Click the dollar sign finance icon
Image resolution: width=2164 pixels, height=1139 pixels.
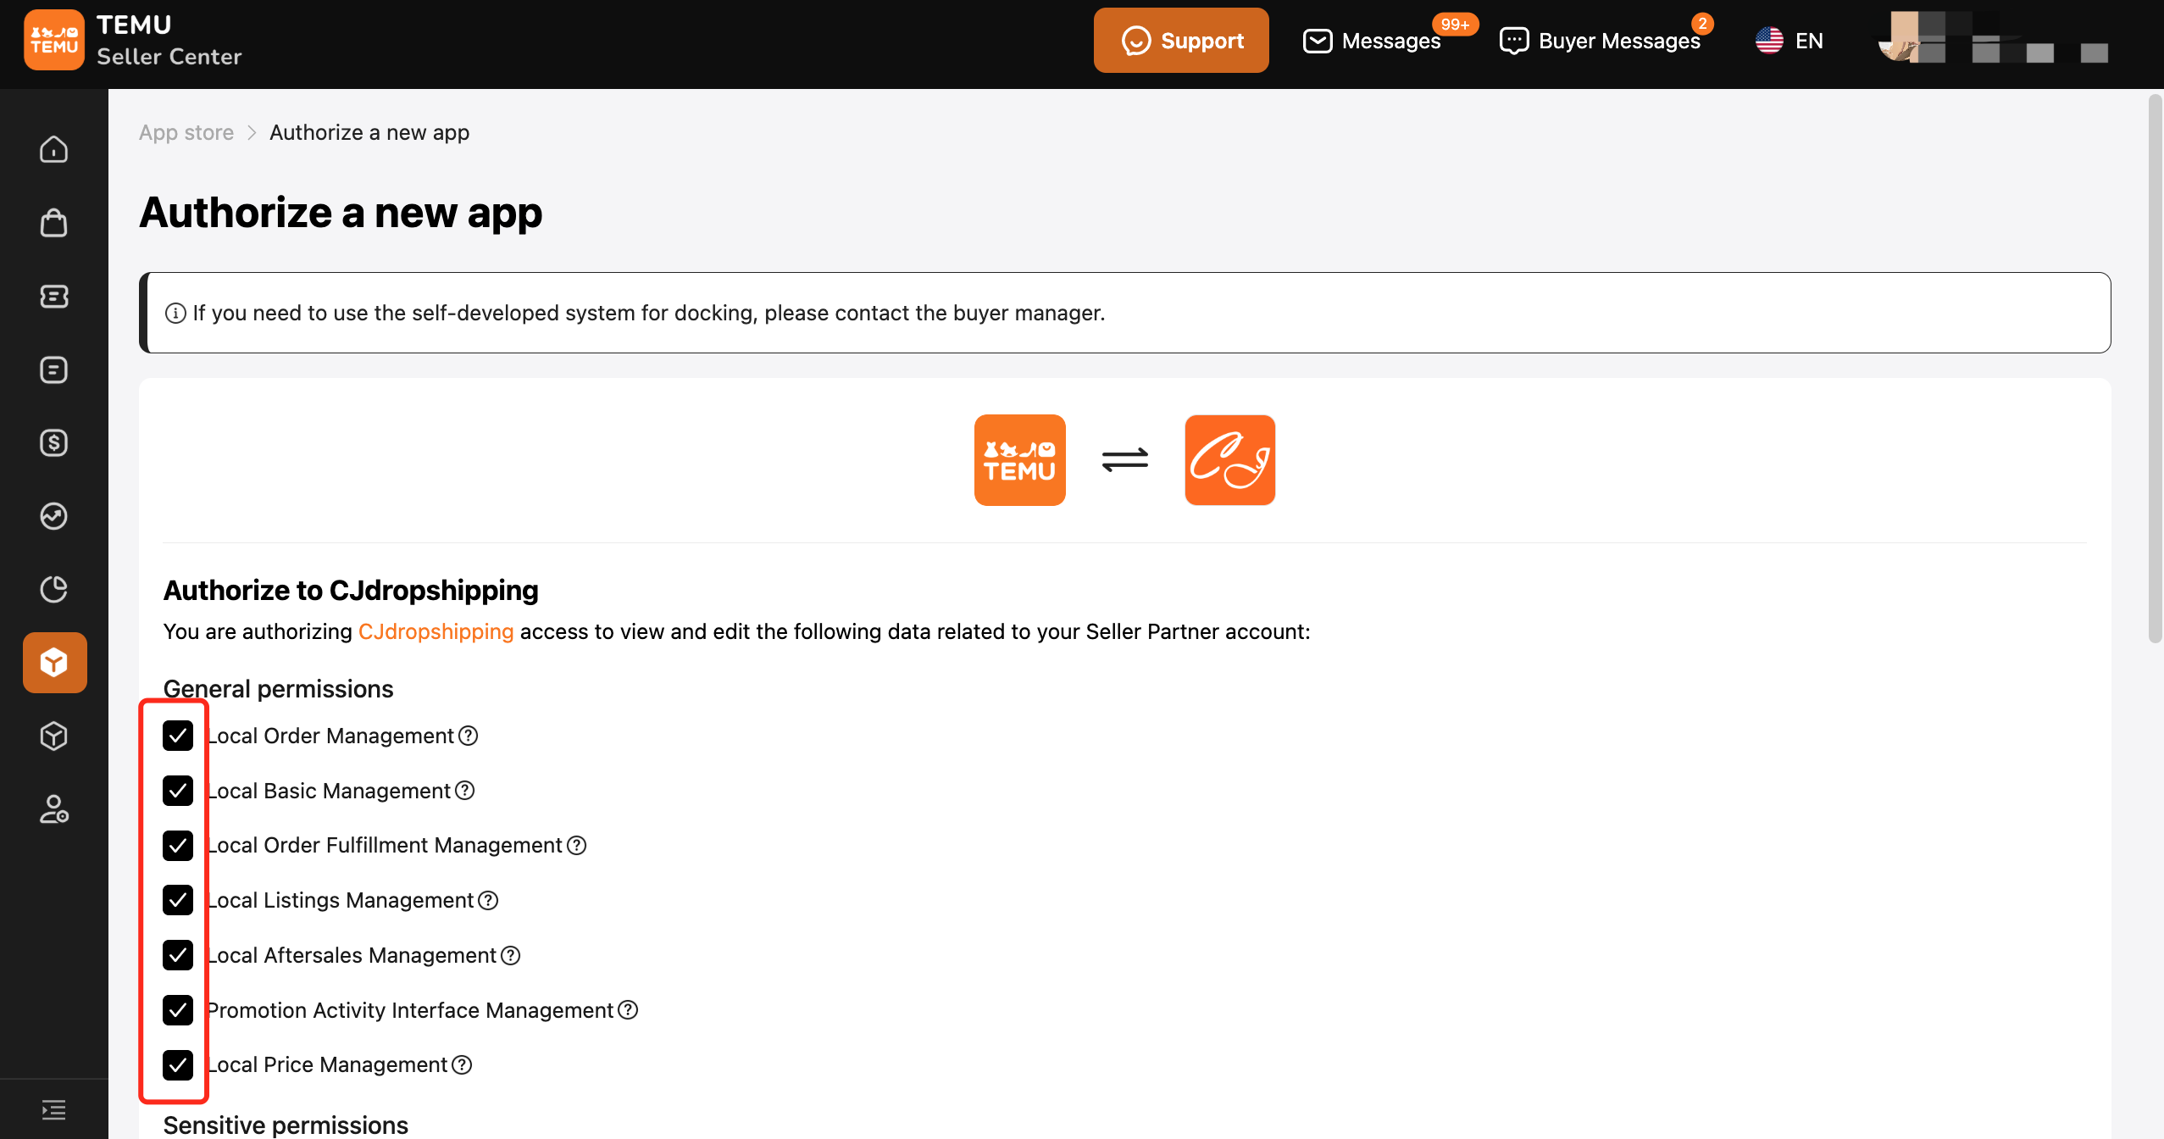tap(53, 442)
